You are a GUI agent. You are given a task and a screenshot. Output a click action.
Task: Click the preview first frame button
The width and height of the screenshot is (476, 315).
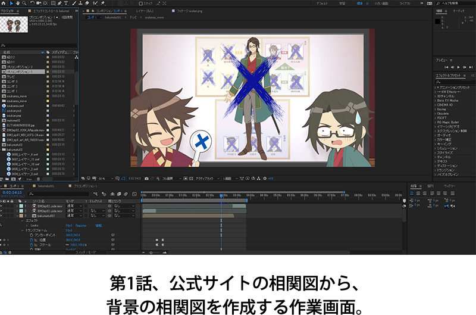446,67
